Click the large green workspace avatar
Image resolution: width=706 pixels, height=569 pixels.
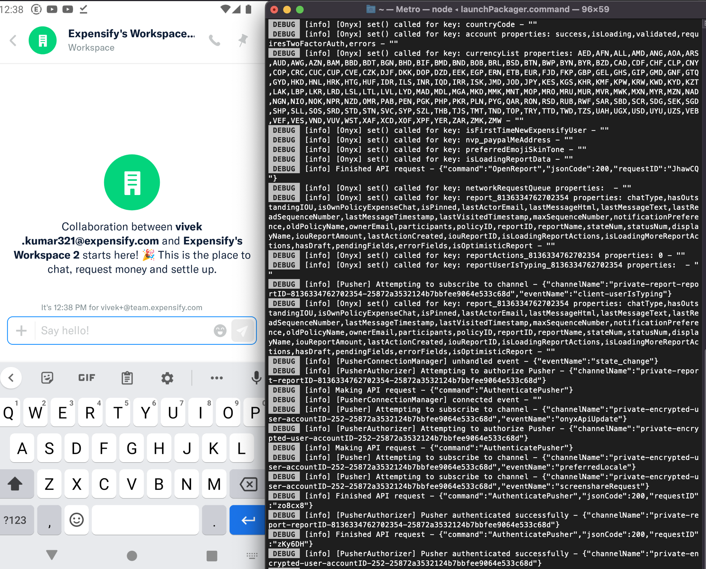(x=132, y=182)
